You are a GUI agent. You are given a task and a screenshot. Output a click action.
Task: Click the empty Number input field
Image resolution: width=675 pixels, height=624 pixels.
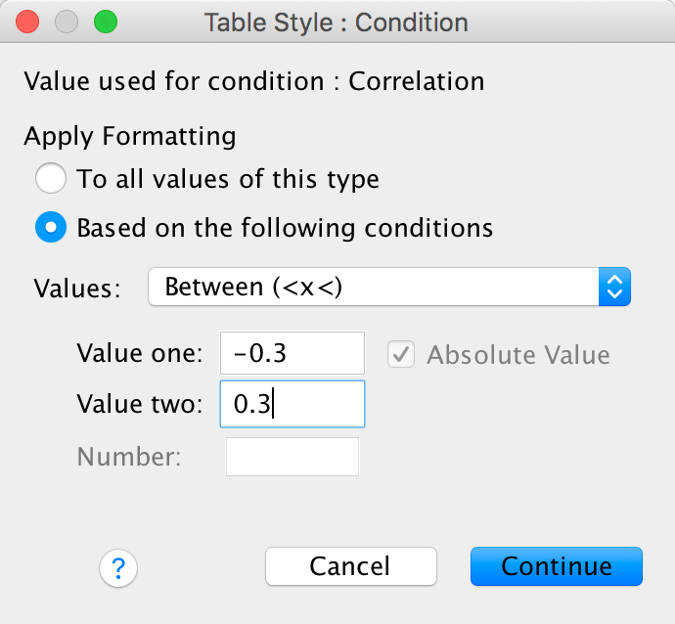point(292,457)
